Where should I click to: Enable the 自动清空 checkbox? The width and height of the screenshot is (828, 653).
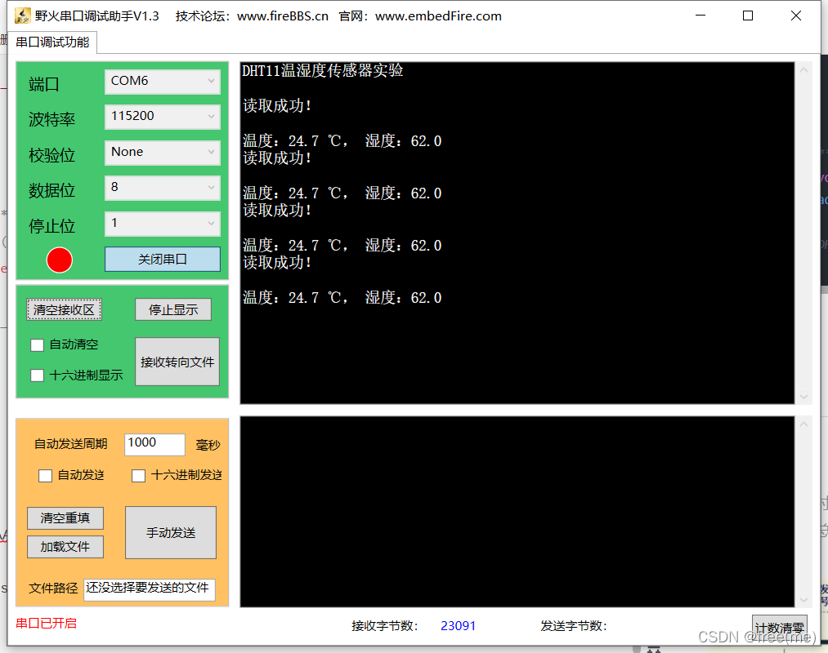pos(37,345)
